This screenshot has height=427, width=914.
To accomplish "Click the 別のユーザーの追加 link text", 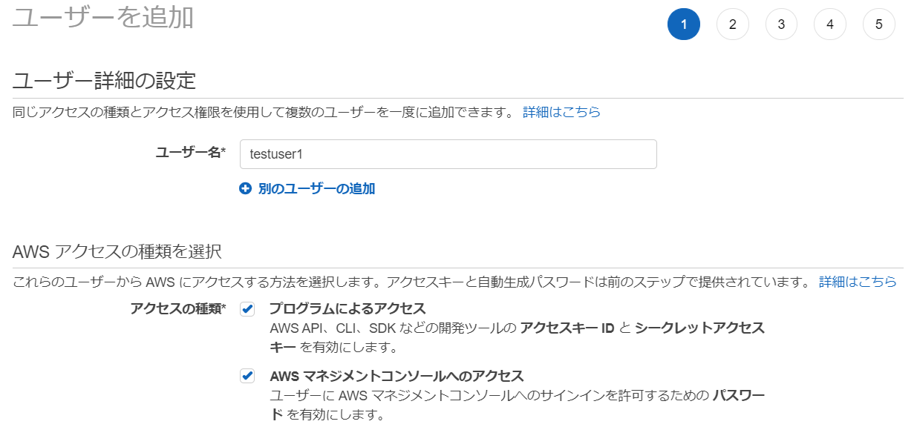I will pos(316,189).
